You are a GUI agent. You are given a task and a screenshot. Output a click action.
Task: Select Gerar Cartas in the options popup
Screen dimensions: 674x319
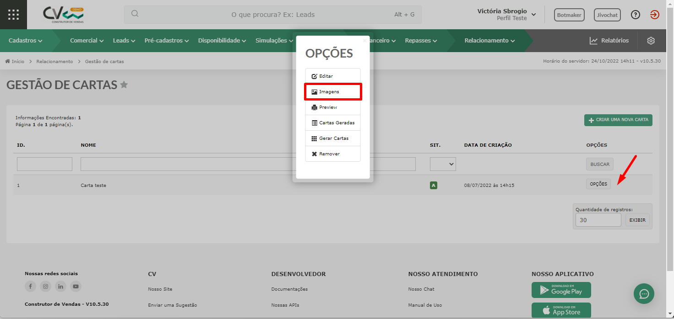(x=333, y=138)
